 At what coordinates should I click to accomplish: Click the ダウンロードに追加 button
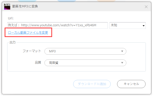coord(92,84)
